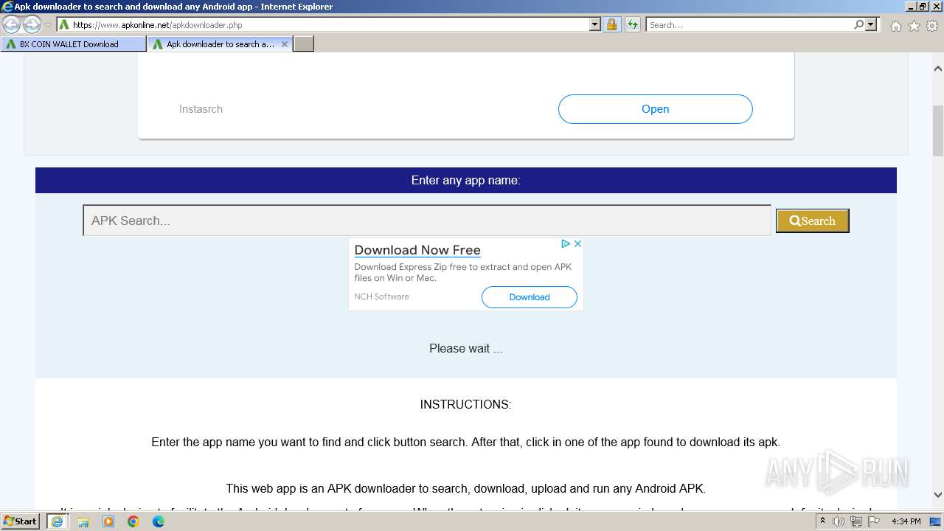944x531 pixels.
Task: Click the ad description about Express Zip
Action: (x=463, y=272)
